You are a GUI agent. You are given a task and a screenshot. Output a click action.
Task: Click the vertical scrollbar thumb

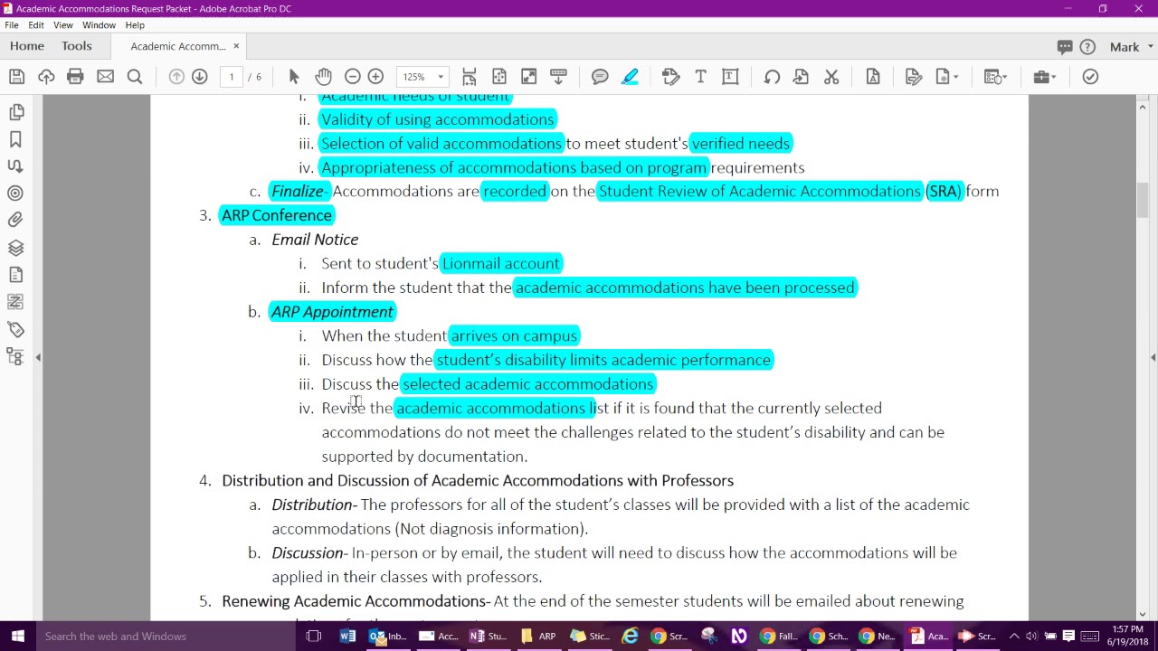[x=1143, y=200]
